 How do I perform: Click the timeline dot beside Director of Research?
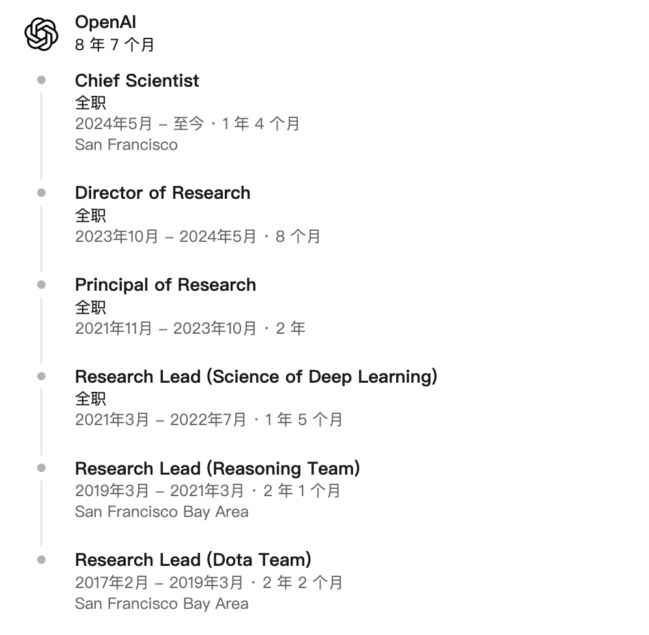(42, 192)
